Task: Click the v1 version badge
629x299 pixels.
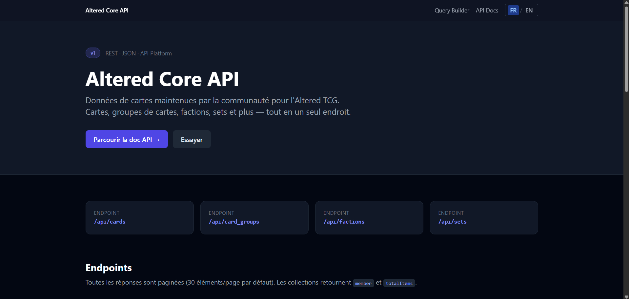Action: coord(93,53)
